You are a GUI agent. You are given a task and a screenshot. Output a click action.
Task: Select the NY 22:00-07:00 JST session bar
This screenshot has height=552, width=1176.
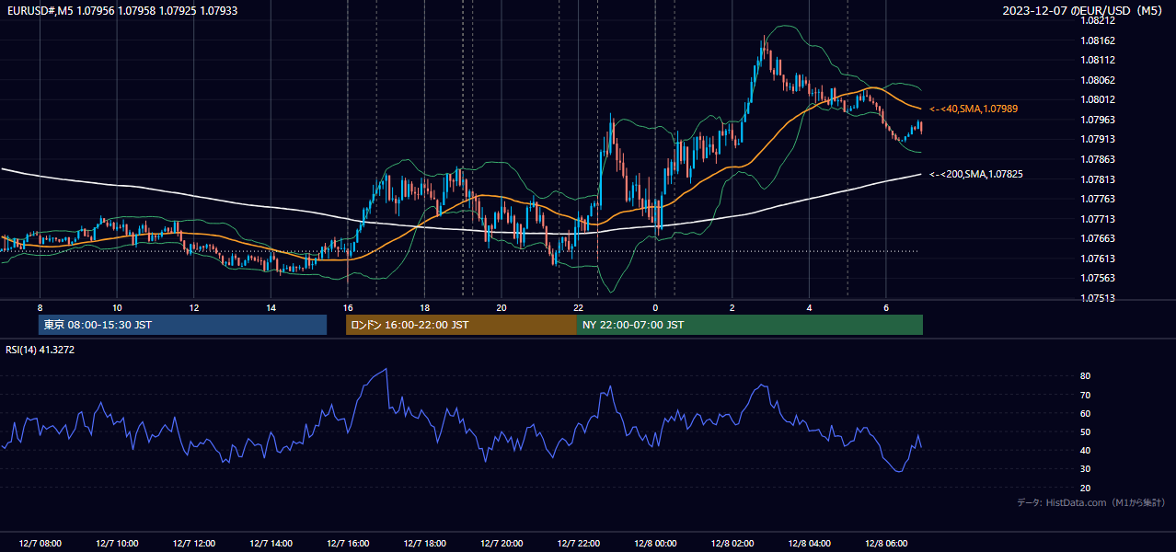[x=750, y=325]
